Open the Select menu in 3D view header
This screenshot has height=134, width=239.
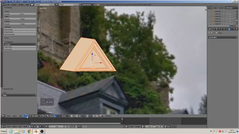tap(15, 116)
